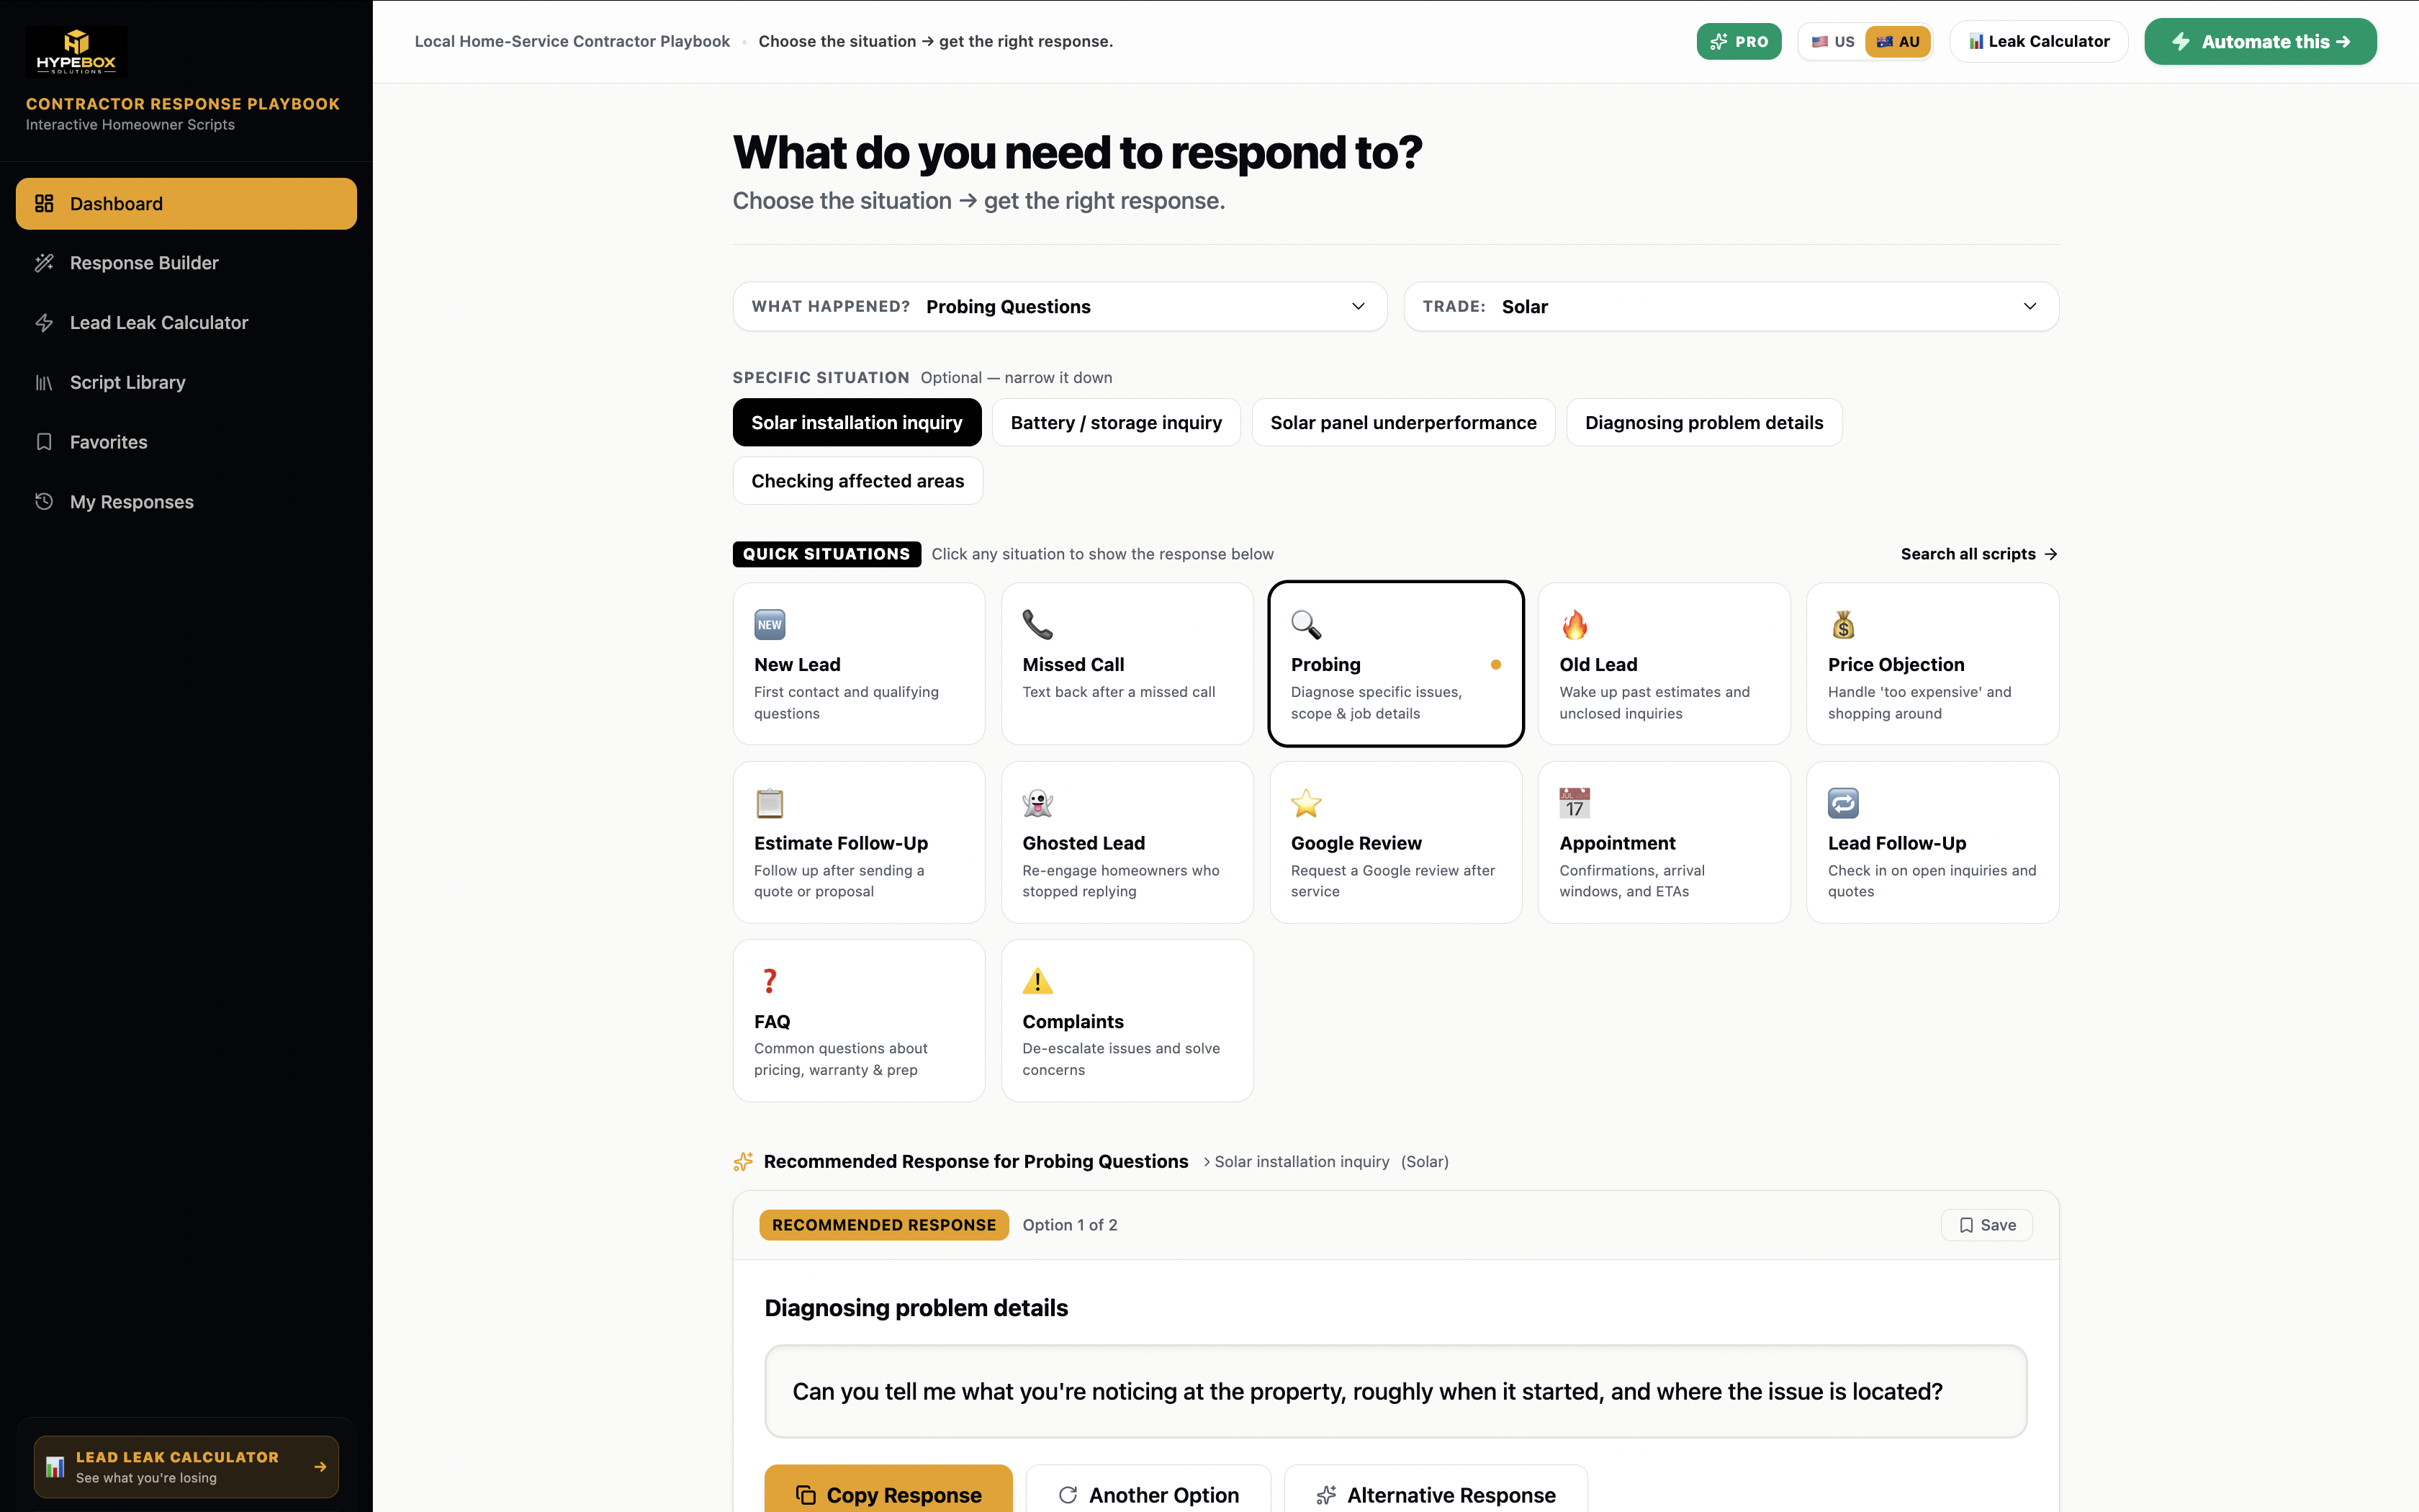Click the HypeBox Solutions logo
The image size is (2419, 1512).
pos(76,51)
